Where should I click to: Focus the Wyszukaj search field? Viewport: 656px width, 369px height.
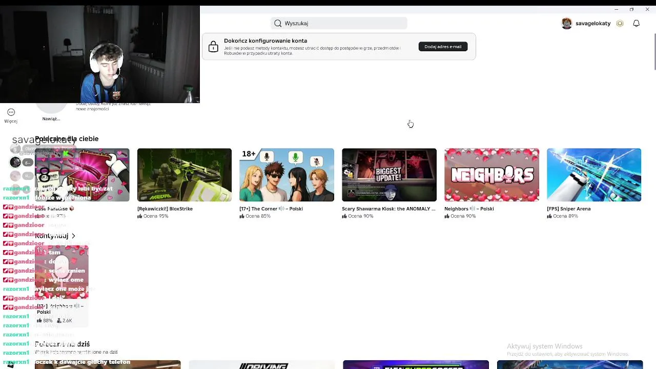[x=339, y=23]
